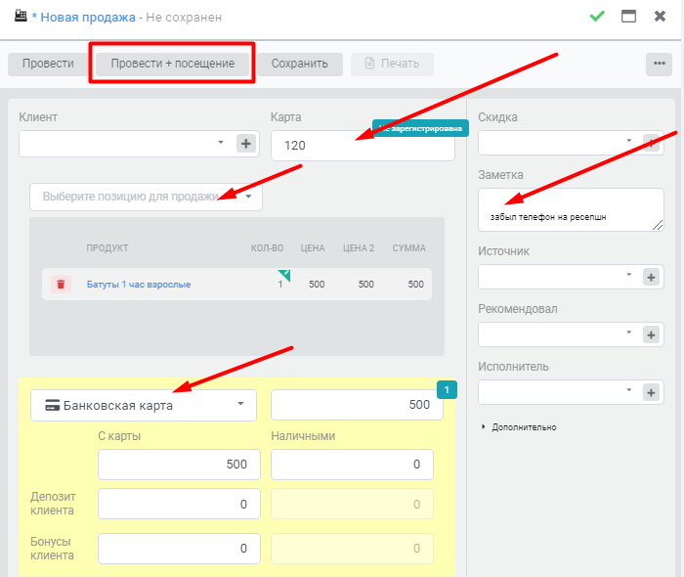
Task: Click Провести + посещение button
Action: point(172,64)
